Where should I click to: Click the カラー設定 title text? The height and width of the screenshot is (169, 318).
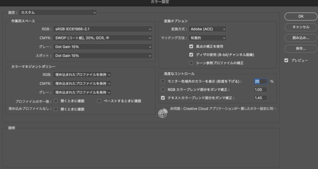[160, 2]
